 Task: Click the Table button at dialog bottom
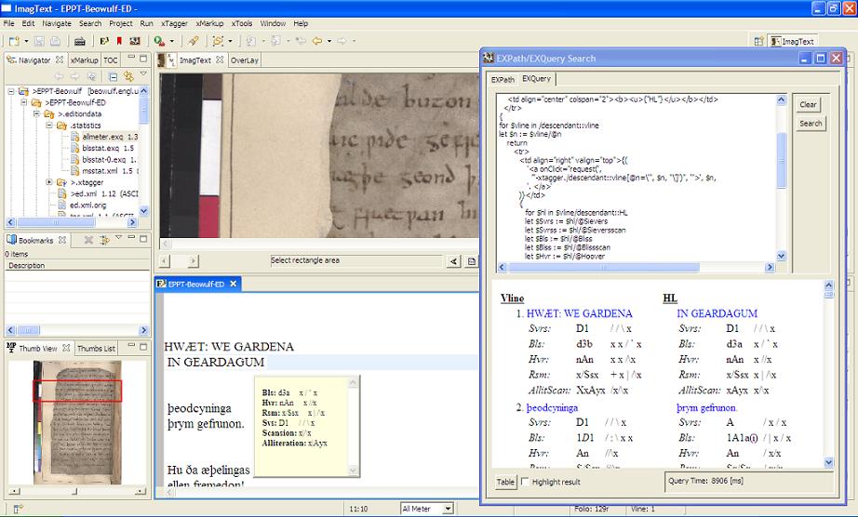pyautogui.click(x=505, y=482)
